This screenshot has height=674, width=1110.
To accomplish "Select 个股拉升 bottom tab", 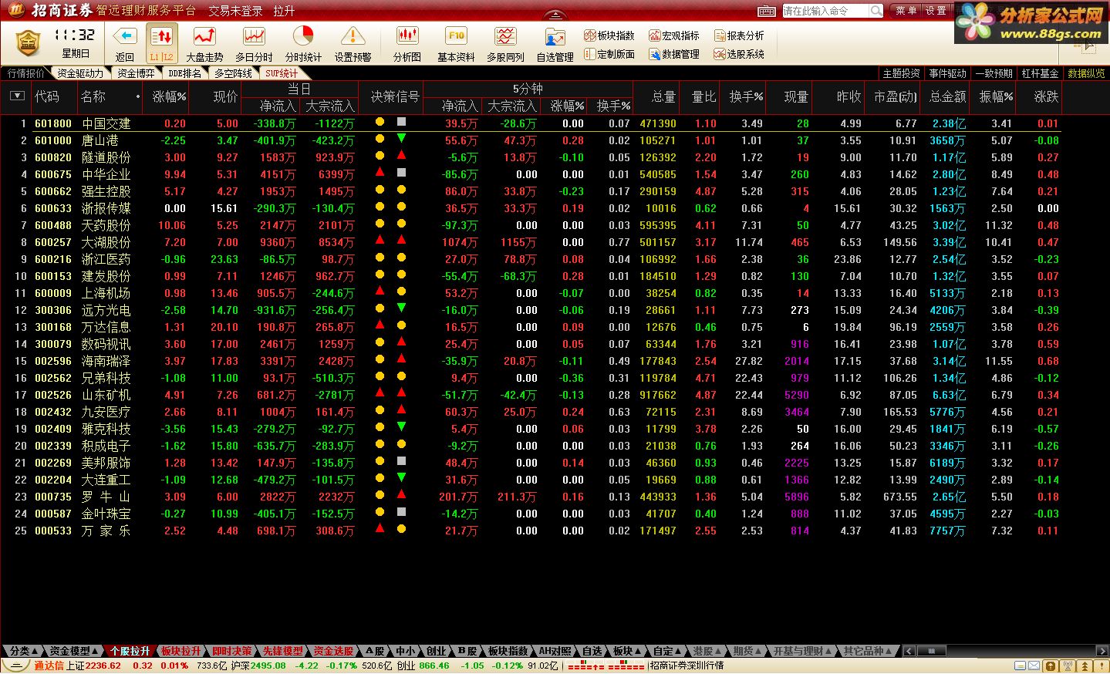I will click(x=130, y=651).
